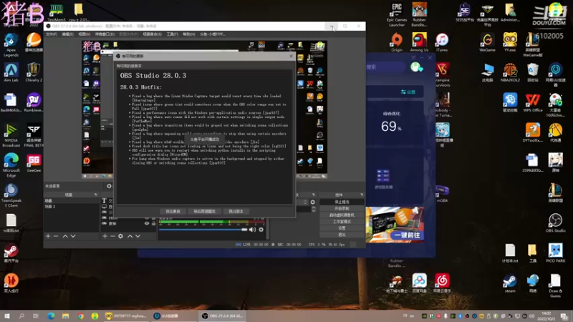The width and height of the screenshot is (573, 322).
Task: Add a new source with plus button
Action: 105,236
